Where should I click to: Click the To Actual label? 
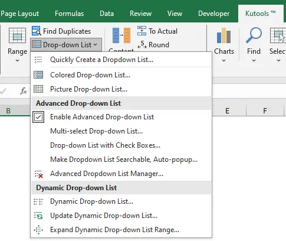pyautogui.click(x=163, y=31)
